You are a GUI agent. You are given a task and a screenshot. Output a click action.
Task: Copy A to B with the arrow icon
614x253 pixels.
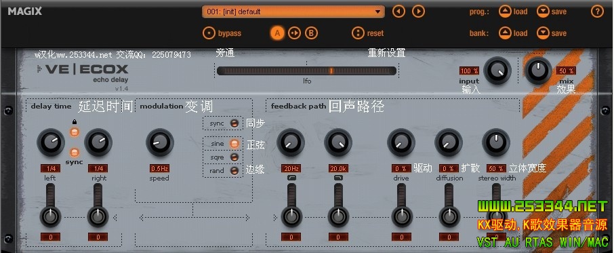[295, 33]
